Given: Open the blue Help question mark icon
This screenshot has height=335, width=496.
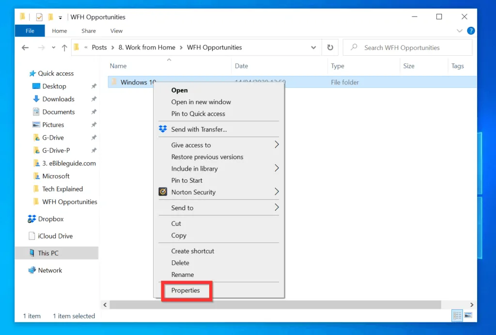Looking at the screenshot, I should click(470, 31).
